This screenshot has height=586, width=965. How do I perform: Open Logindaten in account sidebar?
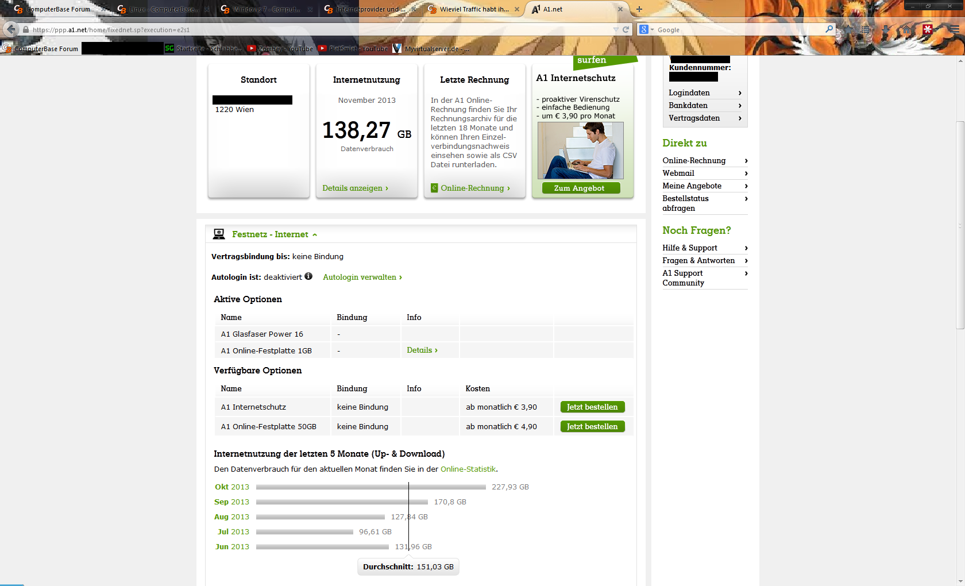(705, 92)
